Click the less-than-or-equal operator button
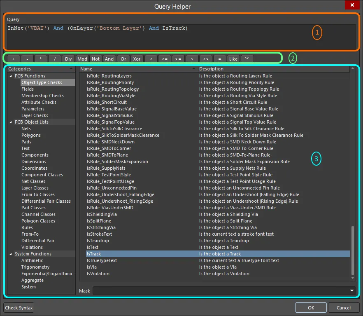This screenshot has height=316, width=363. point(165,59)
